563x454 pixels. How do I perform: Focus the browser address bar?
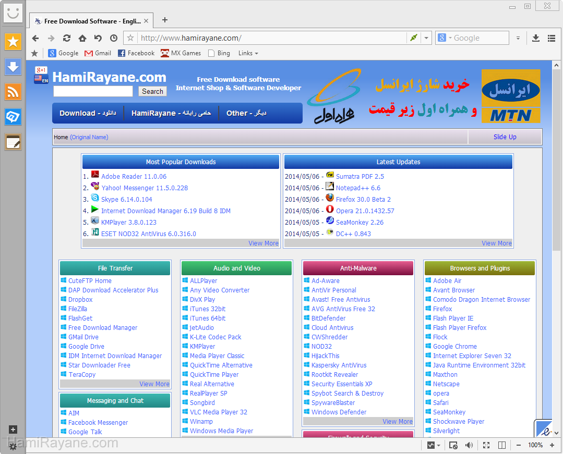coord(273,38)
